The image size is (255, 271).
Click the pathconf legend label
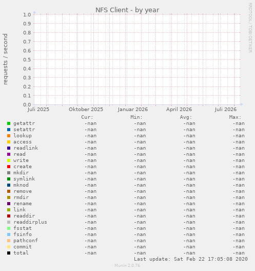pos(26,241)
